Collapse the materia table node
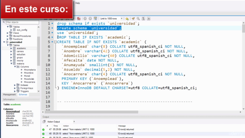Viewport: 245px width, 138px height. (x=11, y=64)
